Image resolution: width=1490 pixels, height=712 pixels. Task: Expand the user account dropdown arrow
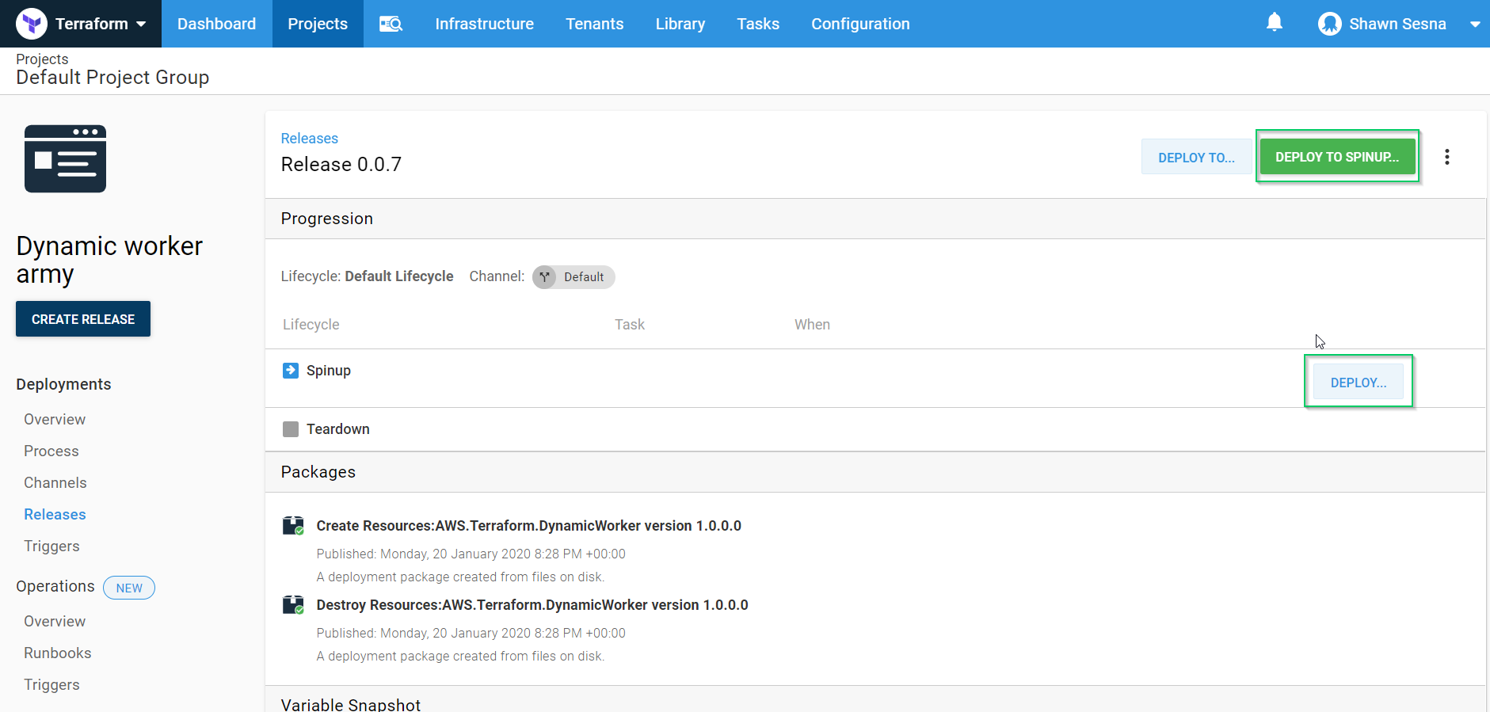click(1474, 24)
